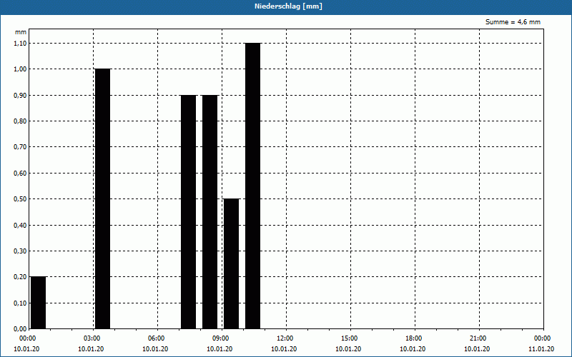Select the 0,10 y-axis label
Screen dimensions: 572x357
[21, 303]
